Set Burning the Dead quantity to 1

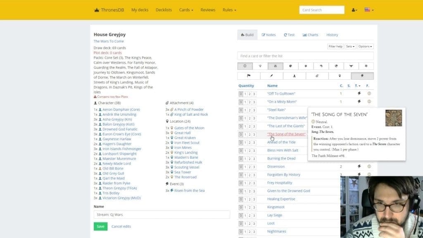(x=245, y=159)
